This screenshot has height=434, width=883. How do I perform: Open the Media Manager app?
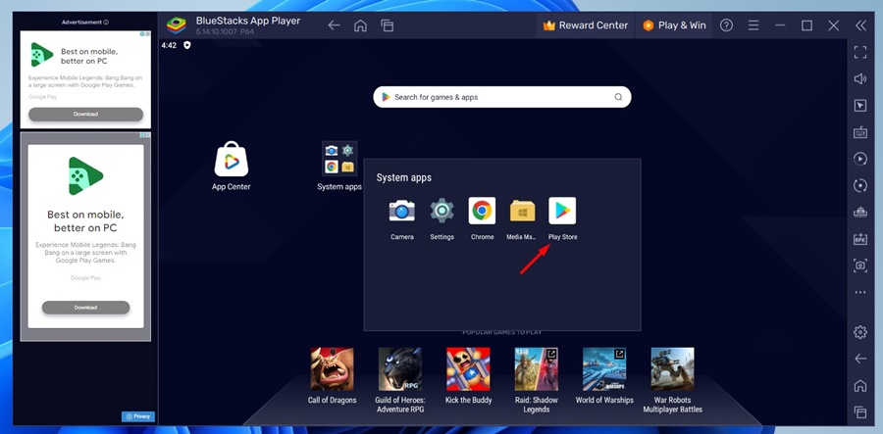[x=522, y=211]
